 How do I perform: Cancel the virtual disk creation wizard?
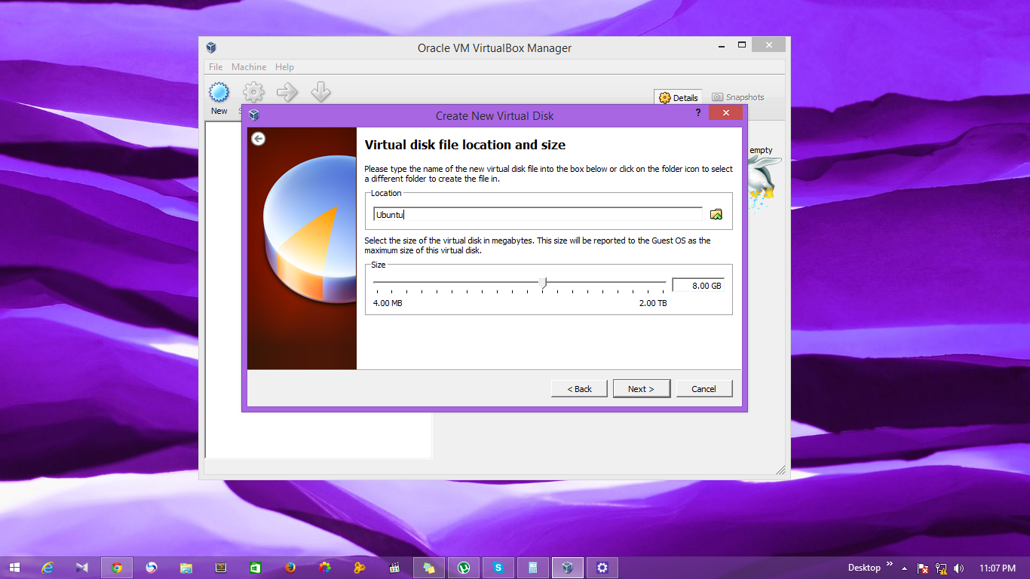pyautogui.click(x=704, y=389)
